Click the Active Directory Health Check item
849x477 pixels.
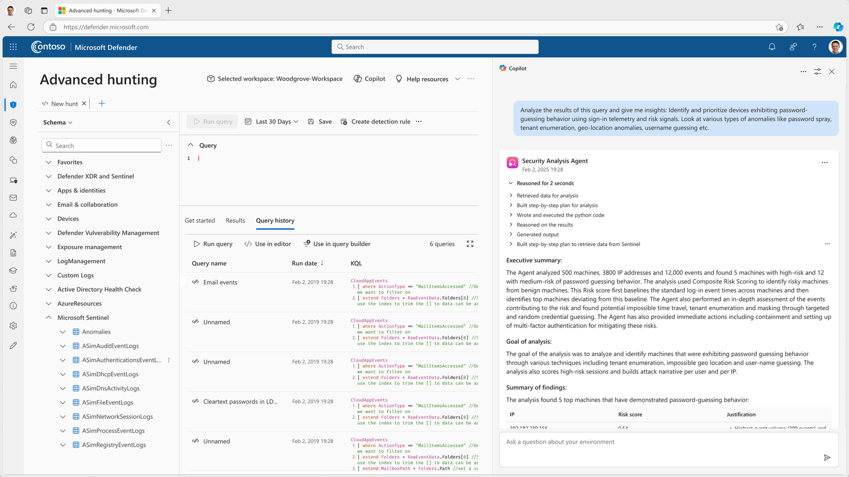99,289
